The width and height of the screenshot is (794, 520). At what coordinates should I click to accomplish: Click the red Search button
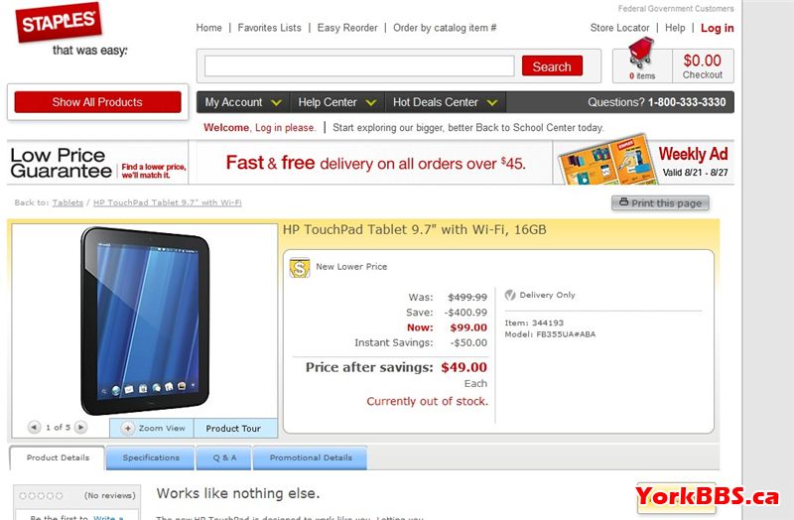click(x=552, y=65)
